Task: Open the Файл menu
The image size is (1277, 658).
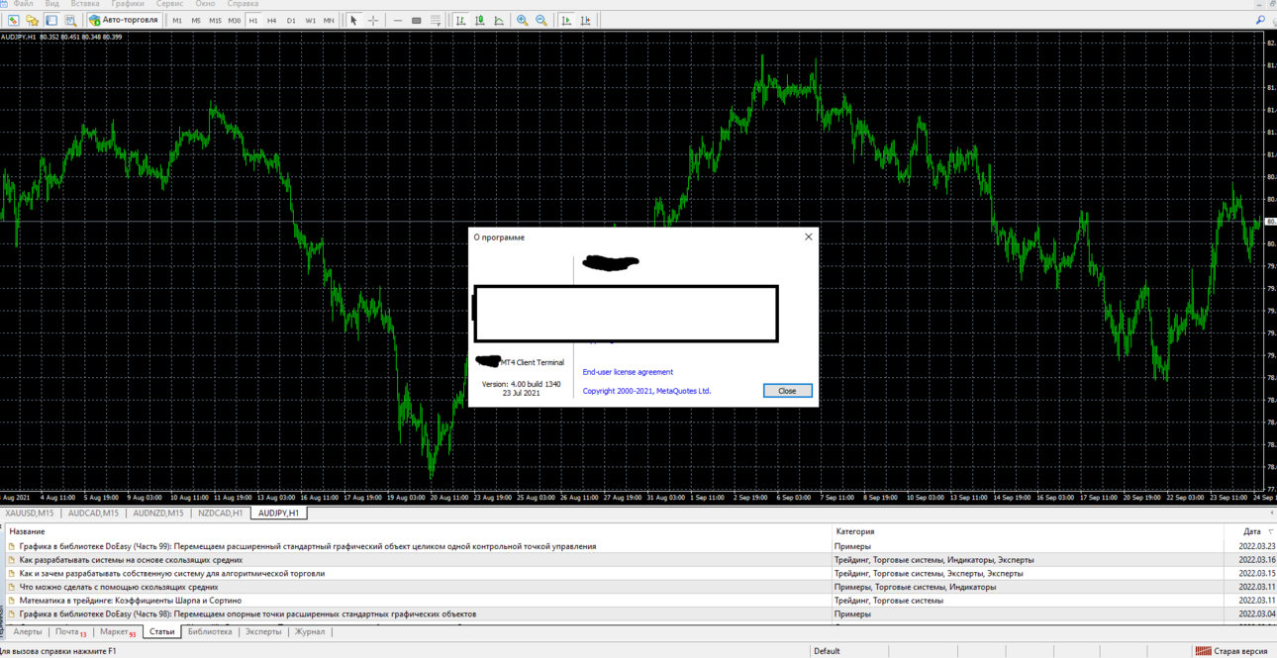Action: click(x=24, y=4)
